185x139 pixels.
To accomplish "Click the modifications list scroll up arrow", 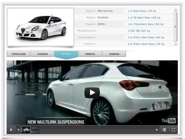I will click(176, 10).
